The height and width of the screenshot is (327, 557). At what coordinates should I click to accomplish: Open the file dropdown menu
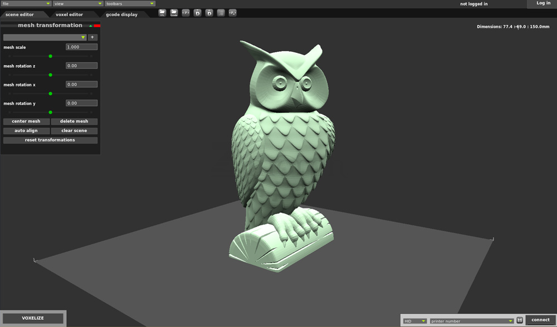26,4
